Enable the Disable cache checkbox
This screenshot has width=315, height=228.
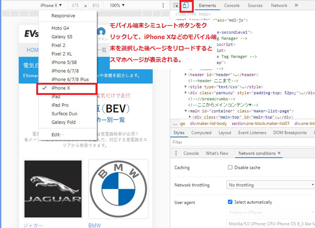[x=230, y=167]
